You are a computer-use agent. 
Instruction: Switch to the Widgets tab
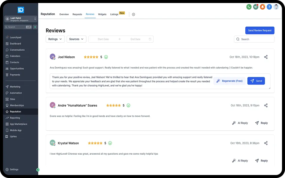(102, 14)
